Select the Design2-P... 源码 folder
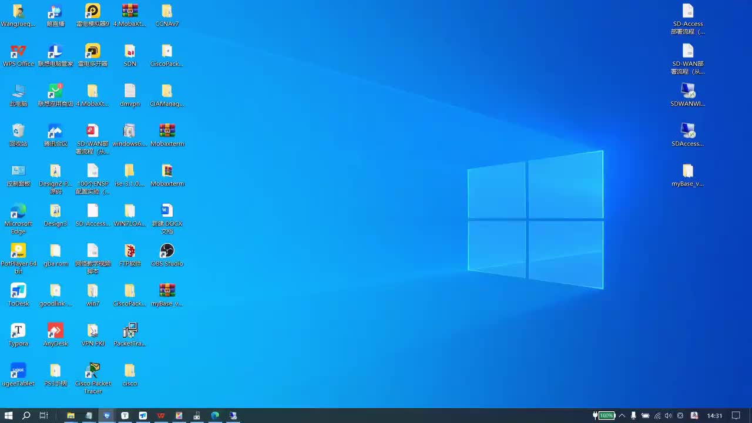The width and height of the screenshot is (752, 423). [55, 179]
